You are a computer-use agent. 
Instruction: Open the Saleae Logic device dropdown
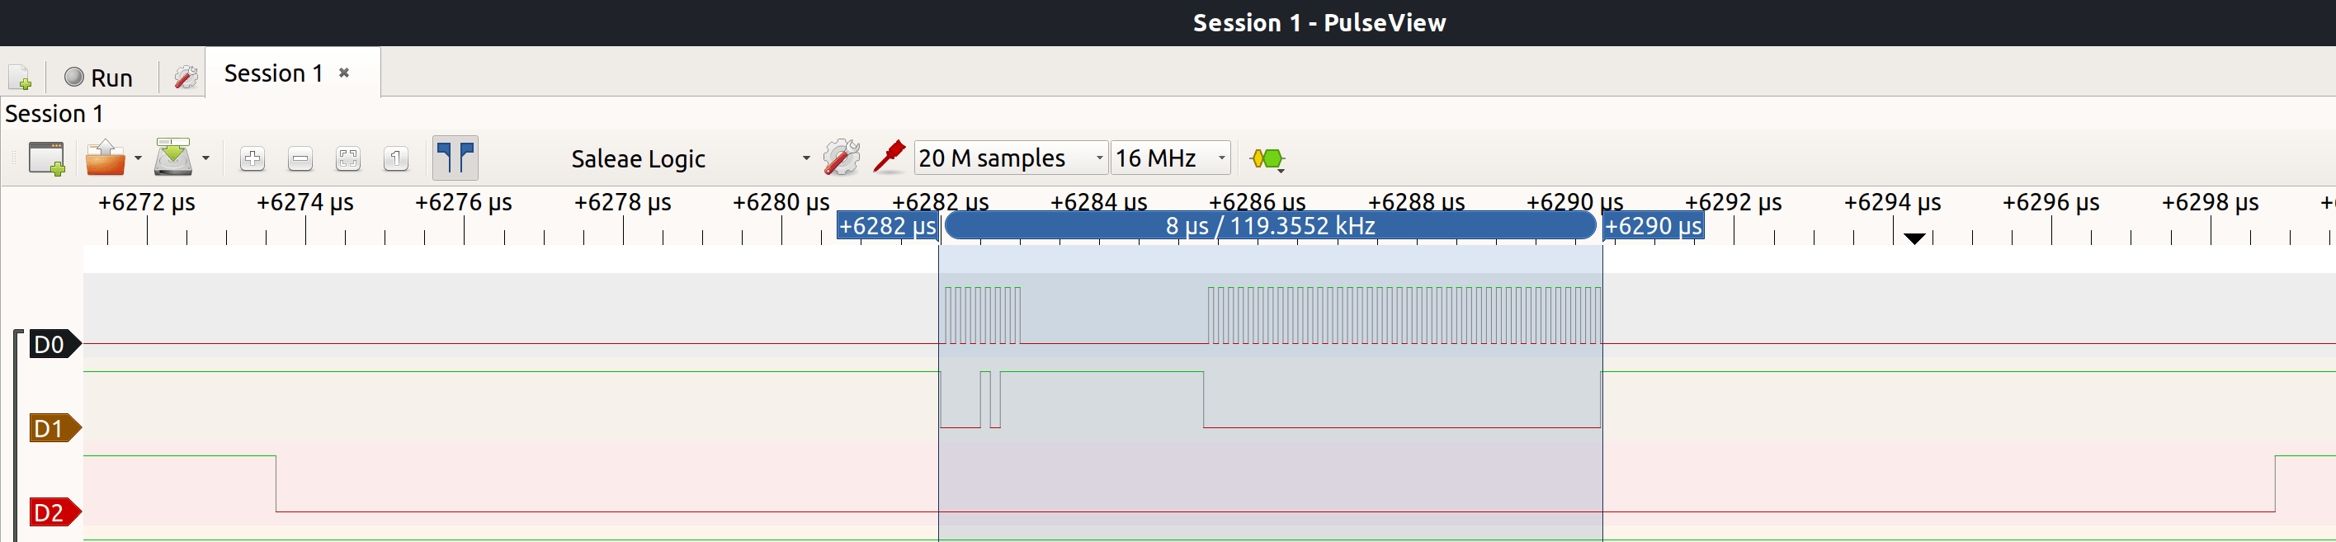click(805, 157)
